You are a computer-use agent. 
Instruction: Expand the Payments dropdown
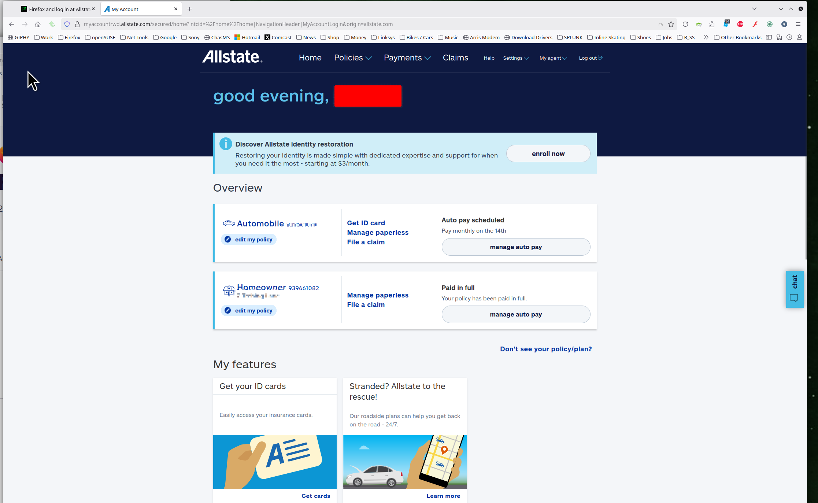coord(407,58)
